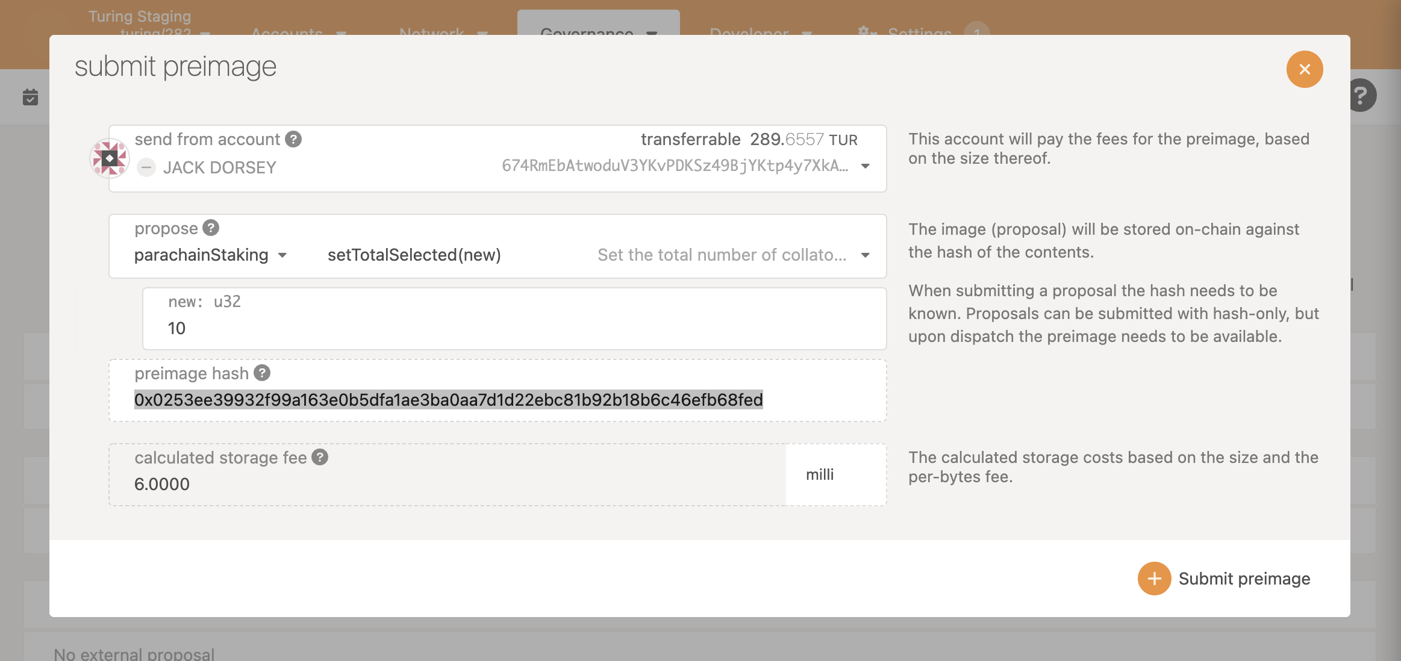Open the Governance menu tab
The image size is (1401, 661).
click(598, 24)
